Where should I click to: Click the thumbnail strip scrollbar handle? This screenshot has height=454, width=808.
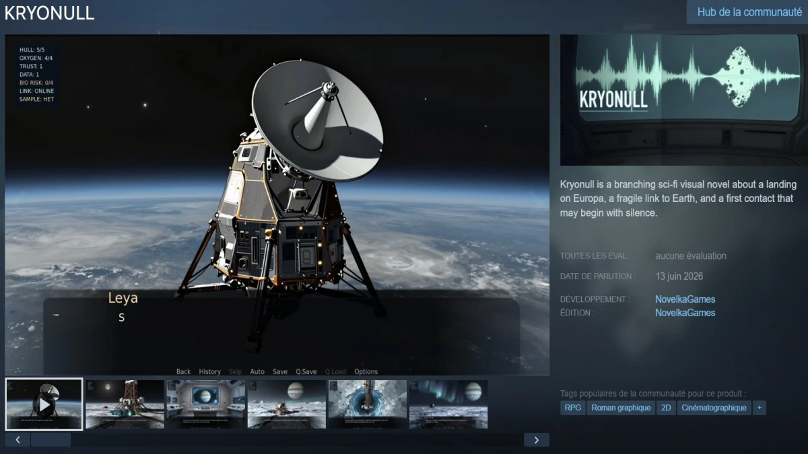click(51, 440)
